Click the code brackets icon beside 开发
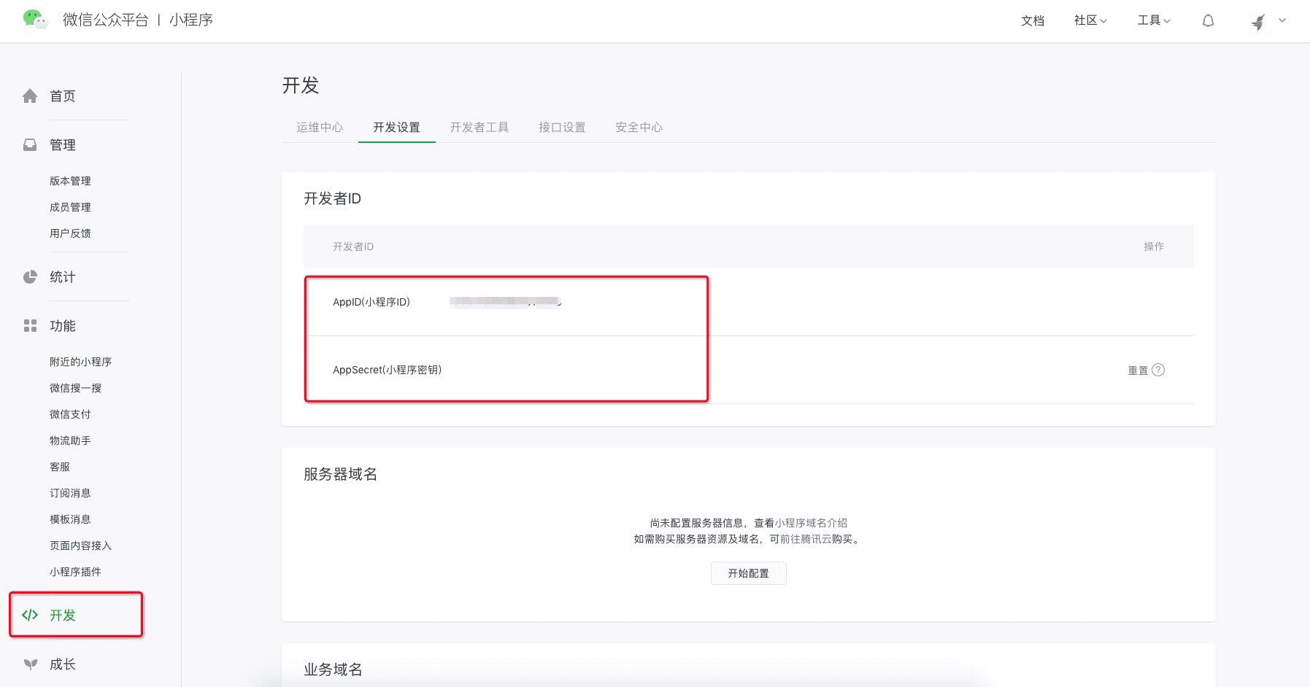The height and width of the screenshot is (687, 1310). [30, 615]
